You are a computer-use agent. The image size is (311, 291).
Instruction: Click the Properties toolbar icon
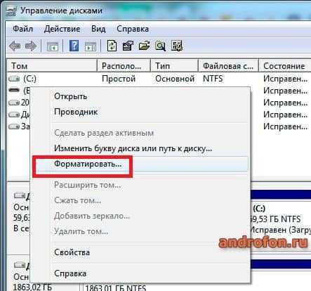pyautogui.click(x=128, y=46)
